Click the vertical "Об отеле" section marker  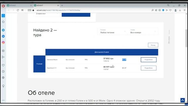pyautogui.click(x=169, y=40)
